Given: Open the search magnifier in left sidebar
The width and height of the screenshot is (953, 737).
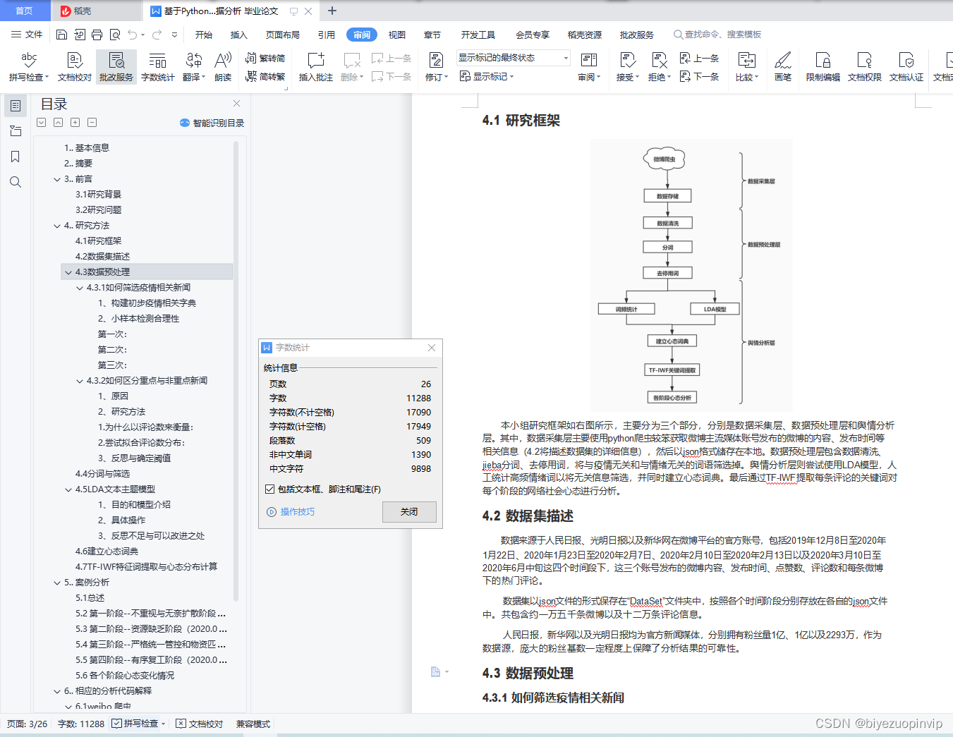Looking at the screenshot, I should pos(16,182).
